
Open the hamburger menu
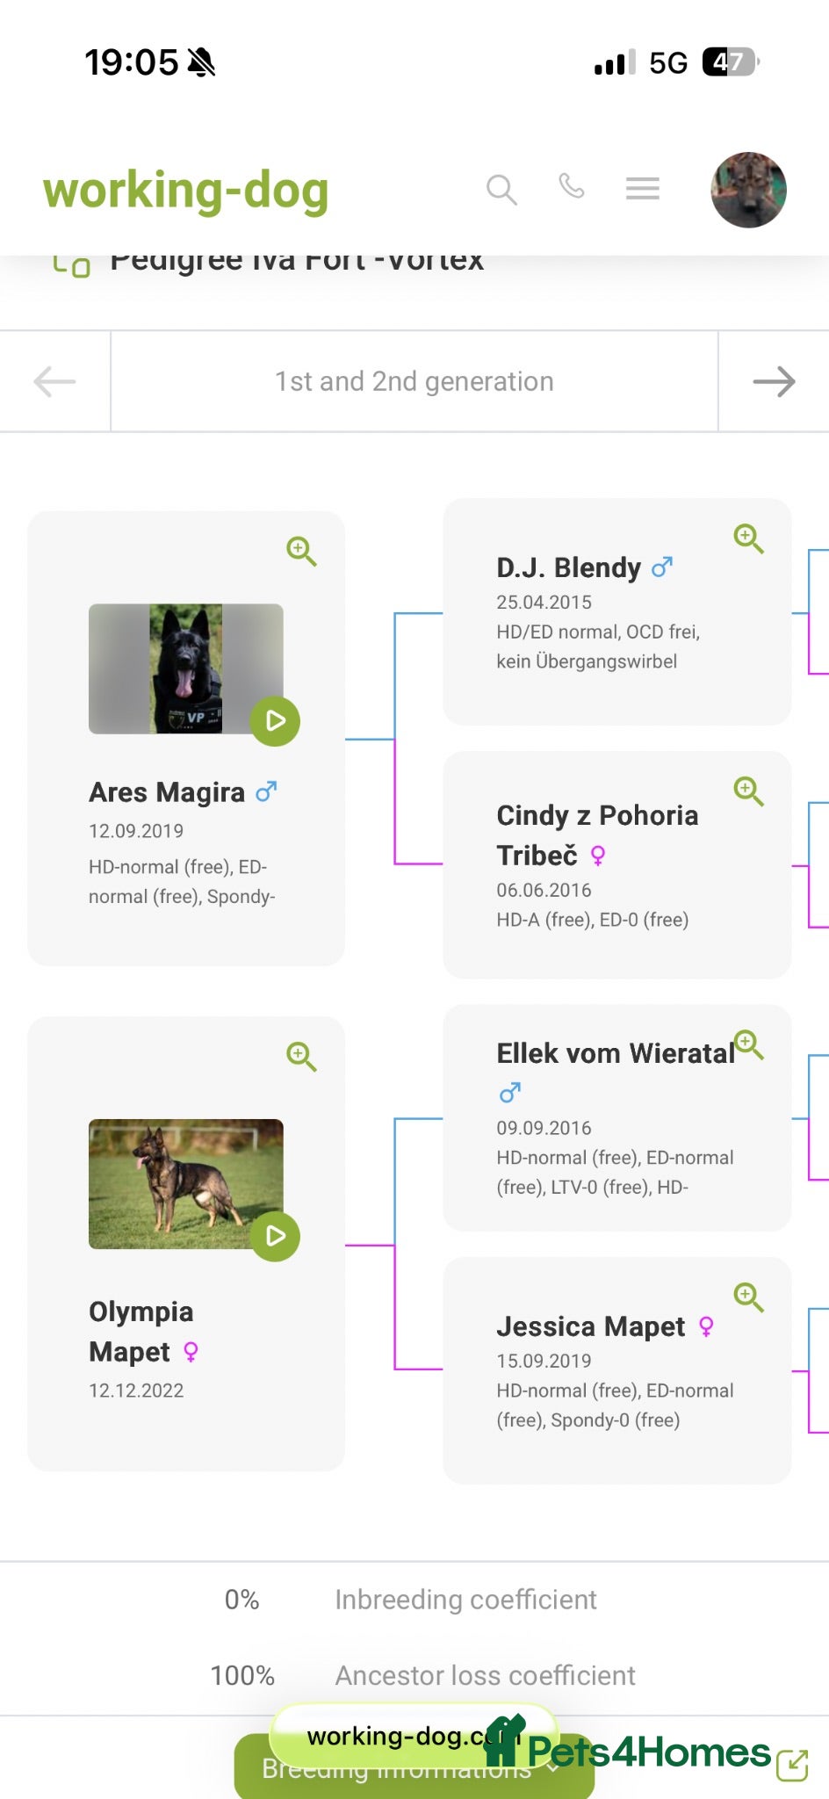pos(643,189)
